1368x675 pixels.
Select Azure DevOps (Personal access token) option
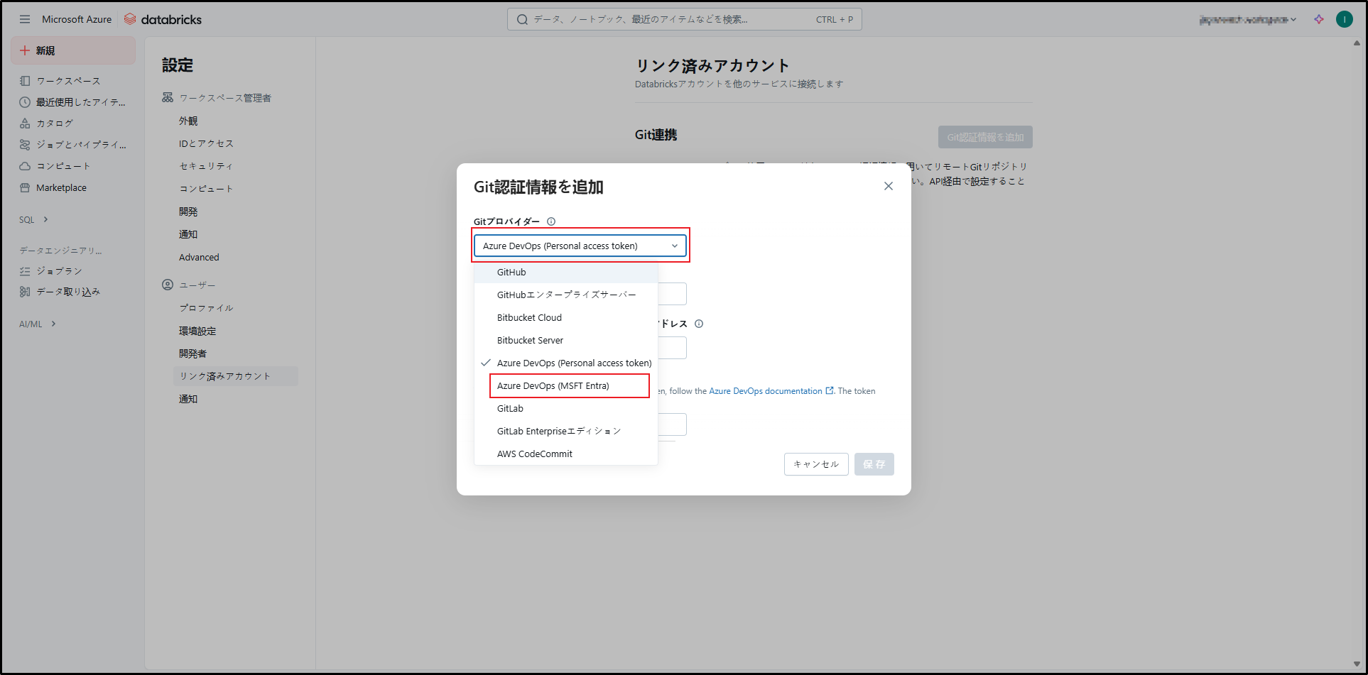566,363
